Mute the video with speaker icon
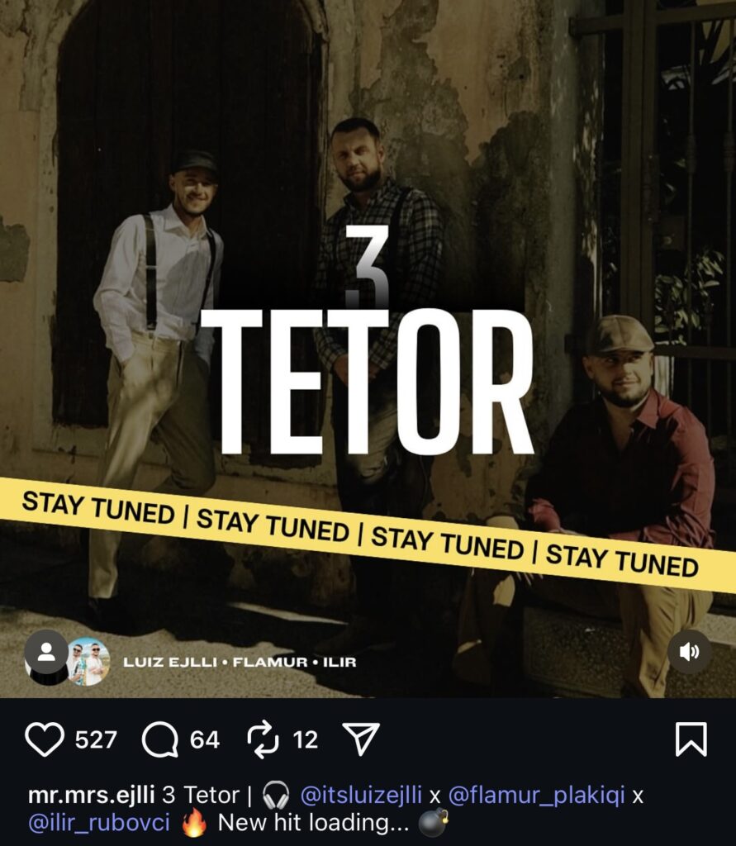Viewport: 736px width, 846px height. [x=689, y=652]
